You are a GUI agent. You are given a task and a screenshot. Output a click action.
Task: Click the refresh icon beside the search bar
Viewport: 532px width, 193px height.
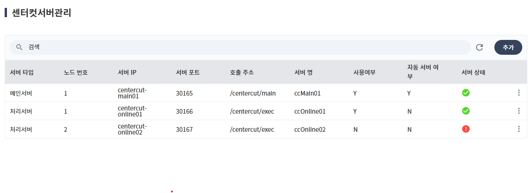479,47
